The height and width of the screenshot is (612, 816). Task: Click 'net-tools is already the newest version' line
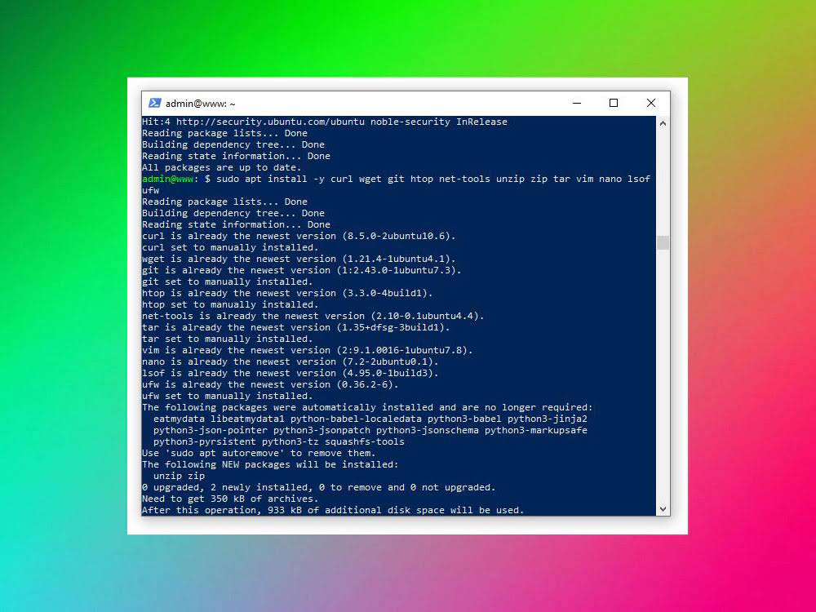(313, 317)
